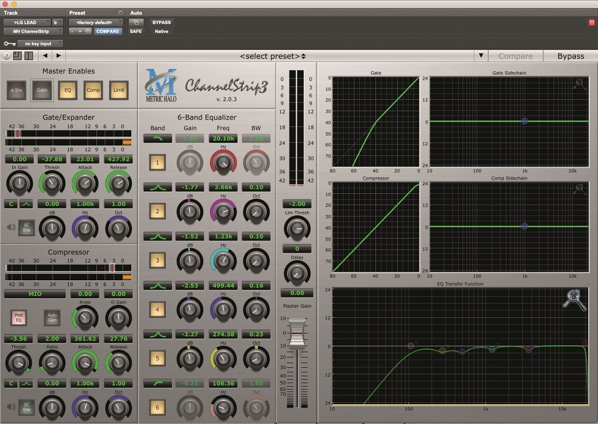Viewport: 598px width, 424px height.
Task: Click band 6 high-pass filter shape icon
Action: click(x=158, y=383)
